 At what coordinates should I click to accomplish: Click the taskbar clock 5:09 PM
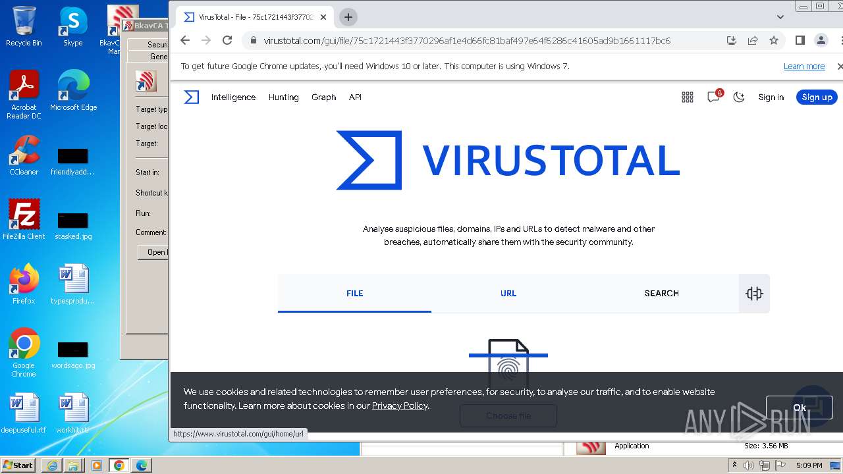[x=809, y=465]
